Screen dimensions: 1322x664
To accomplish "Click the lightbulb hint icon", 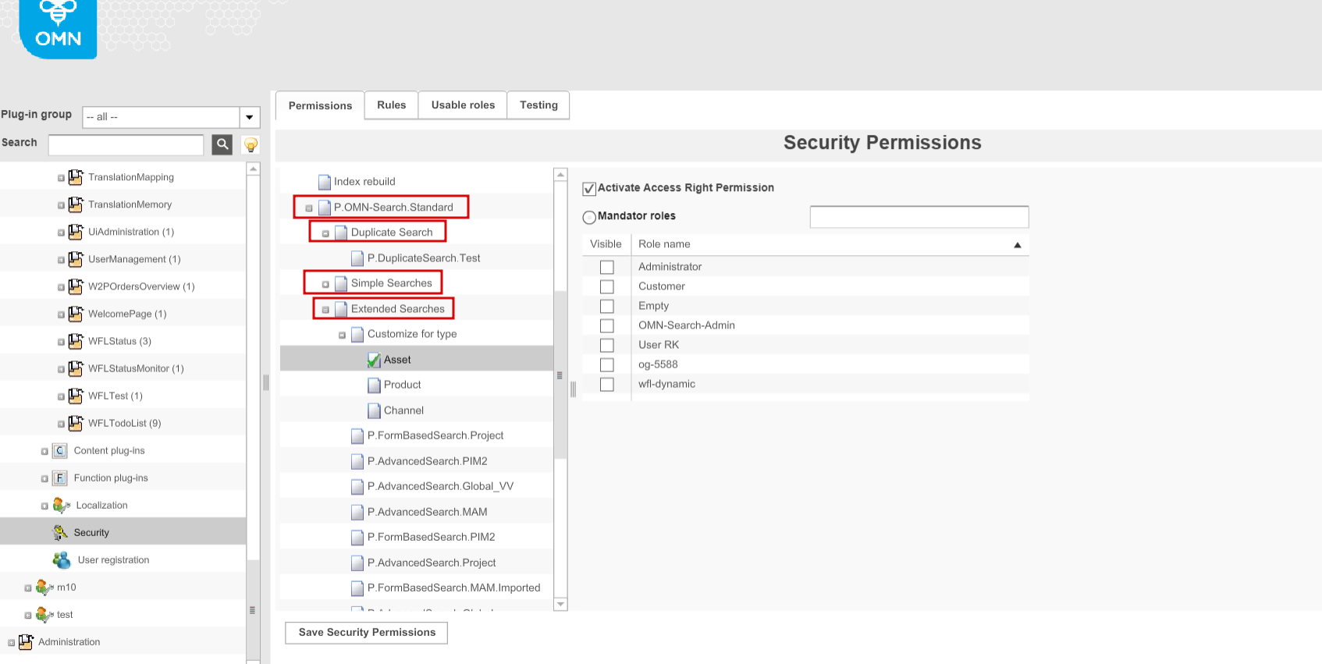I will [251, 144].
